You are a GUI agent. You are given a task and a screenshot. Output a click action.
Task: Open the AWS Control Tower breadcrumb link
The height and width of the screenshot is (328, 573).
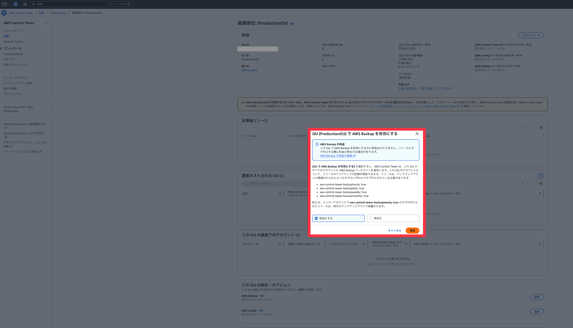(x=21, y=13)
